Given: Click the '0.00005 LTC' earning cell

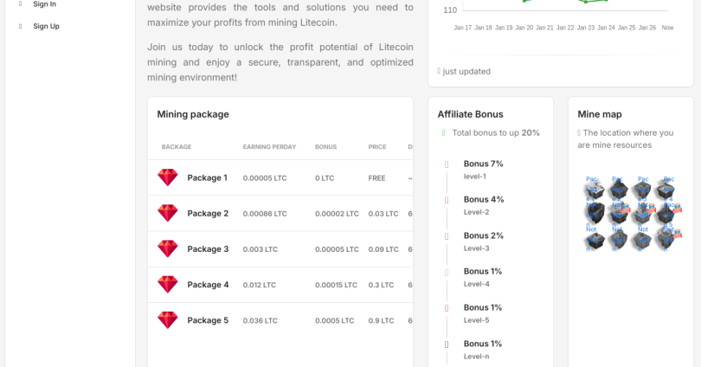Looking at the screenshot, I should coord(265,178).
